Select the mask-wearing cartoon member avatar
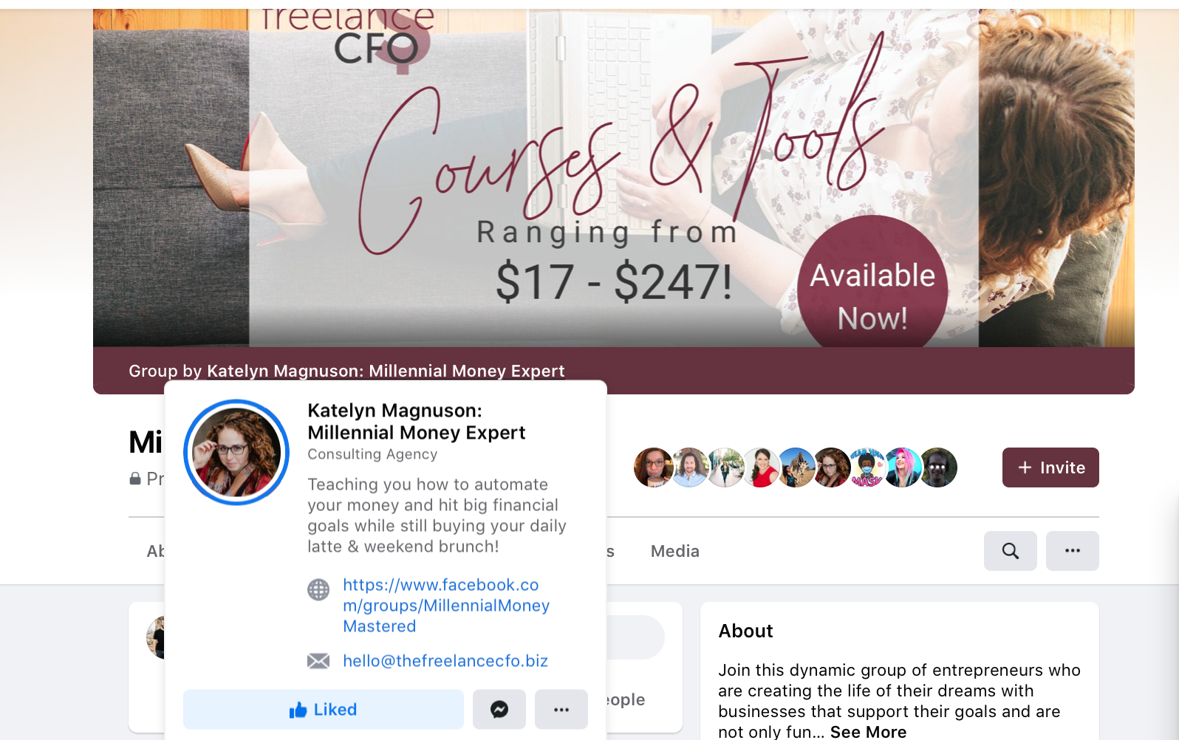Image resolution: width=1179 pixels, height=740 pixels. 867,467
